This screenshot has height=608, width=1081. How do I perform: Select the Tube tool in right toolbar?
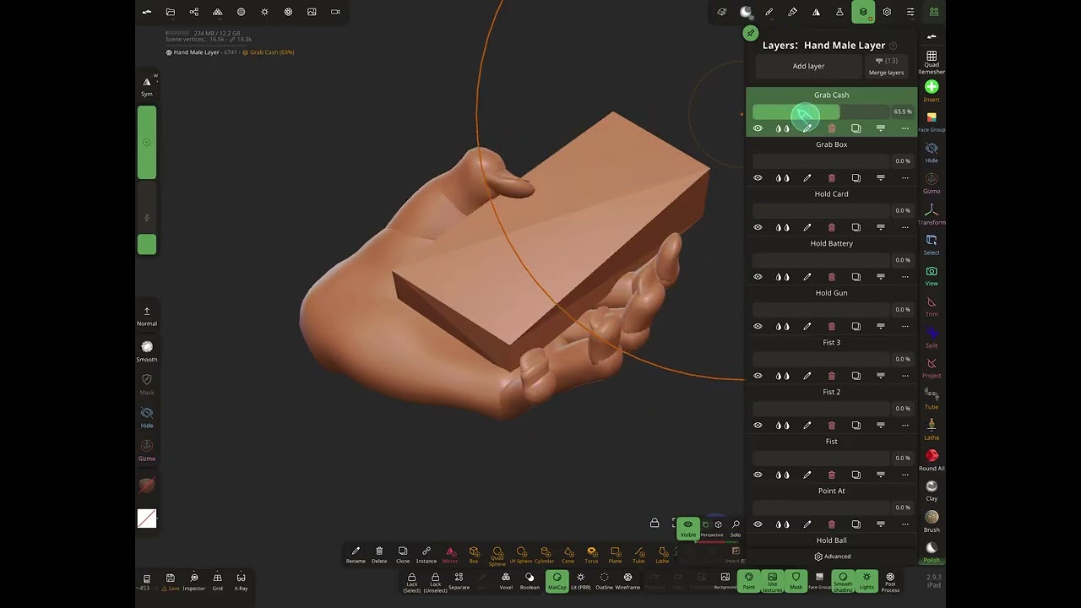[932, 398]
